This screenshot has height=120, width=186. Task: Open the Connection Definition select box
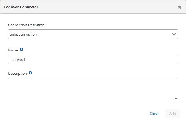[93, 34]
